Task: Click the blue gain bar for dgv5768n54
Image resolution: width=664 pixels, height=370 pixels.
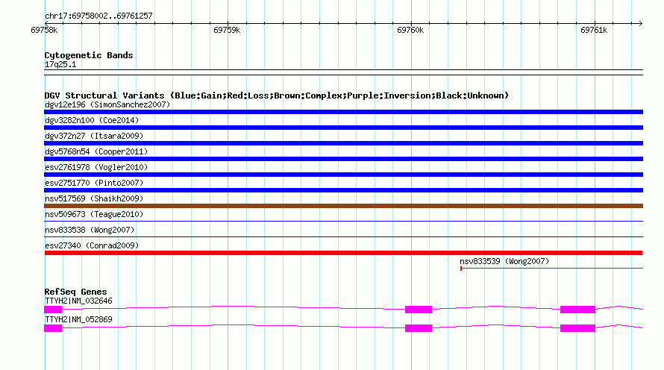Action: click(343, 159)
